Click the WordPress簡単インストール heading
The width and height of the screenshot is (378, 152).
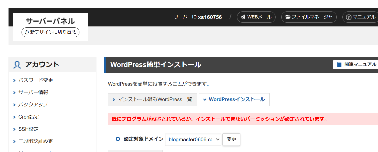[x=156, y=65]
